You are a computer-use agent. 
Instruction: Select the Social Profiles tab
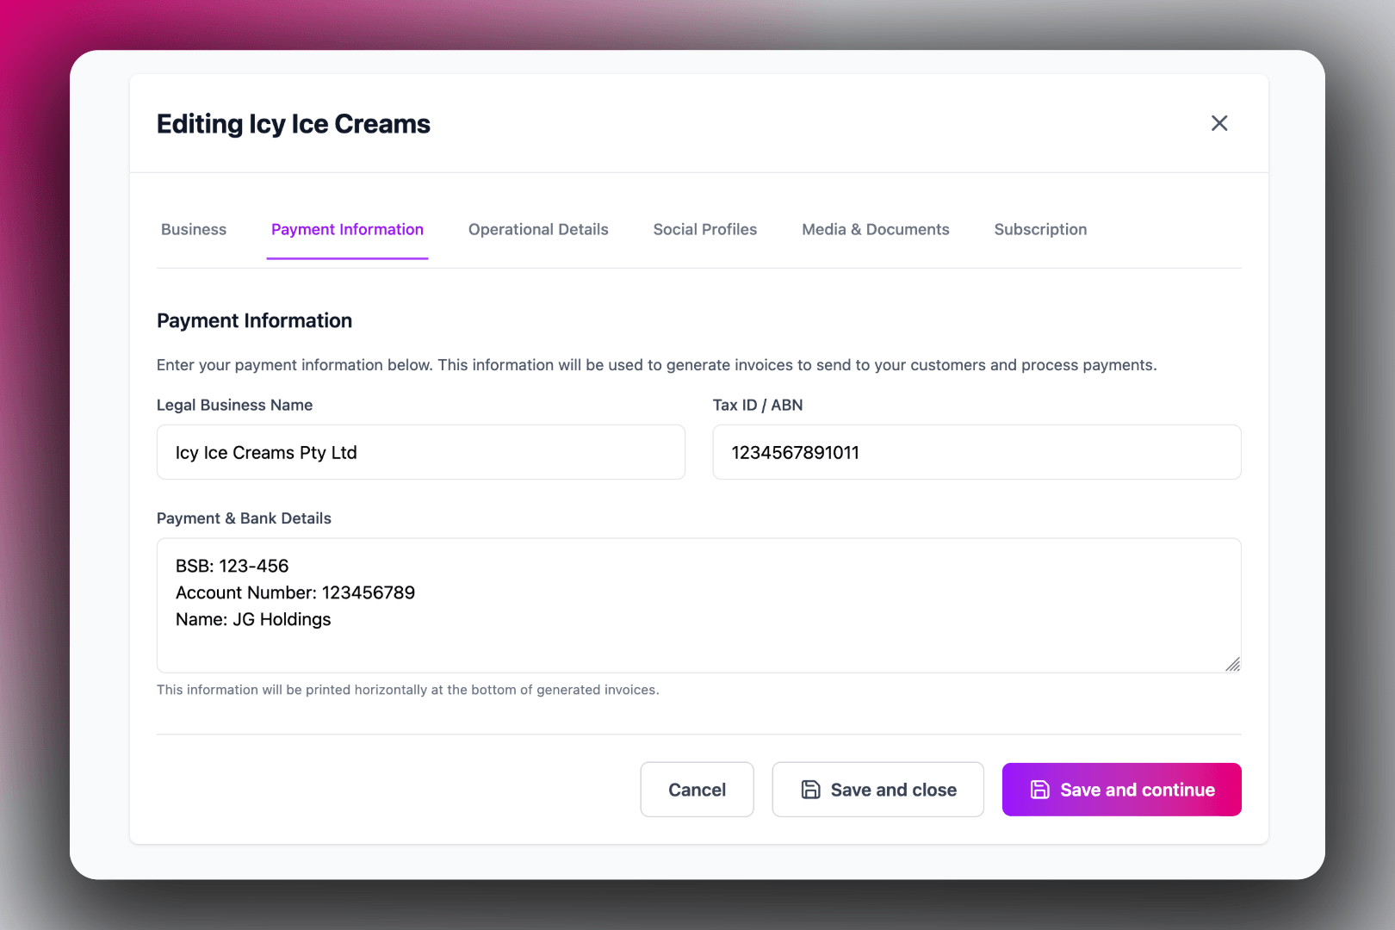704,229
